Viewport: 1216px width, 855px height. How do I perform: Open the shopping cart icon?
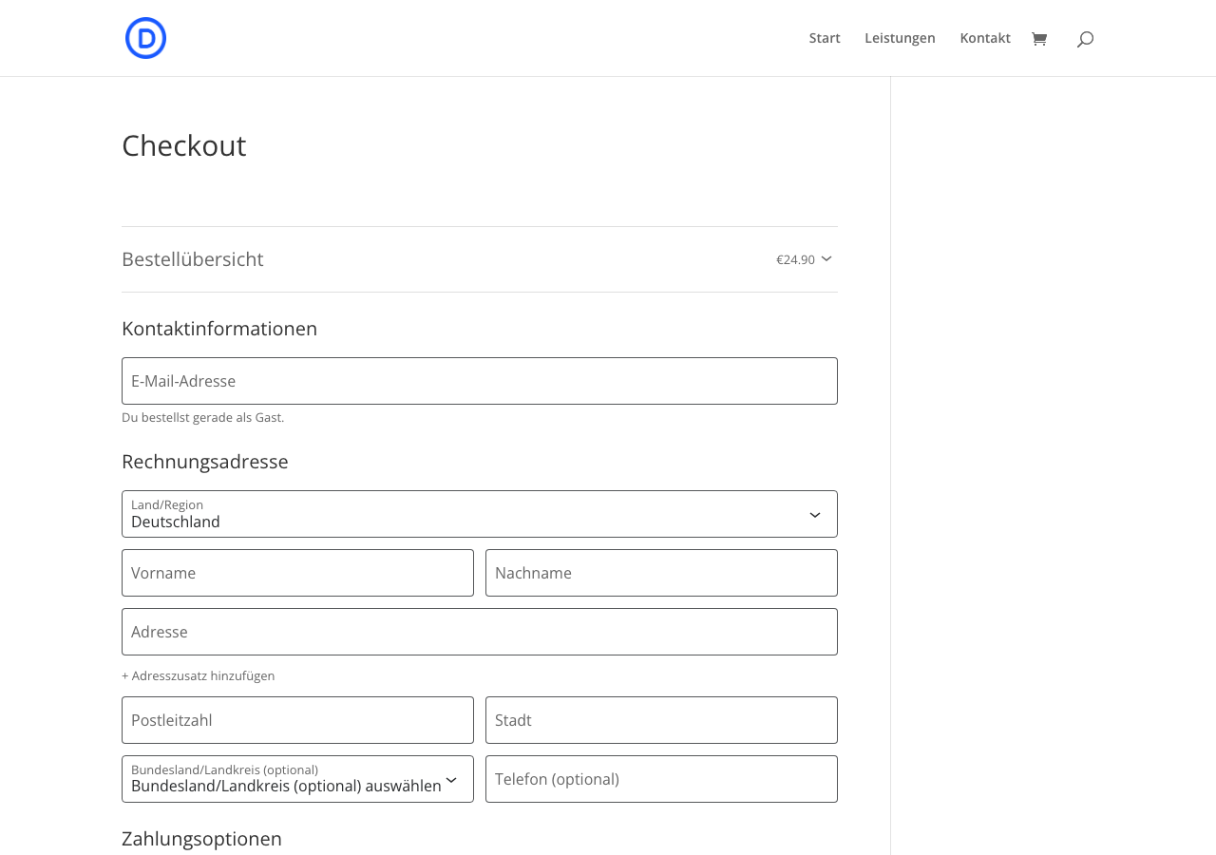(x=1039, y=39)
